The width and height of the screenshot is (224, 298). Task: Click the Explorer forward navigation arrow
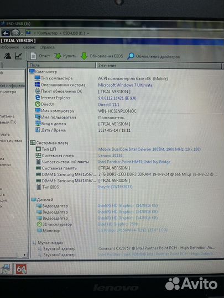click(15, 33)
